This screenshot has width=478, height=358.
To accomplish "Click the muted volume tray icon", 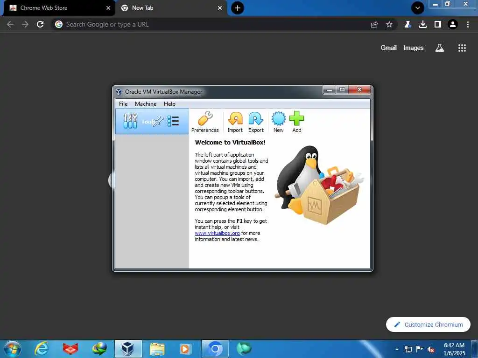I will tap(431, 349).
